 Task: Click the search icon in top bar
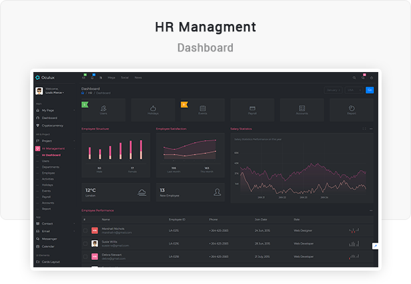point(354,78)
